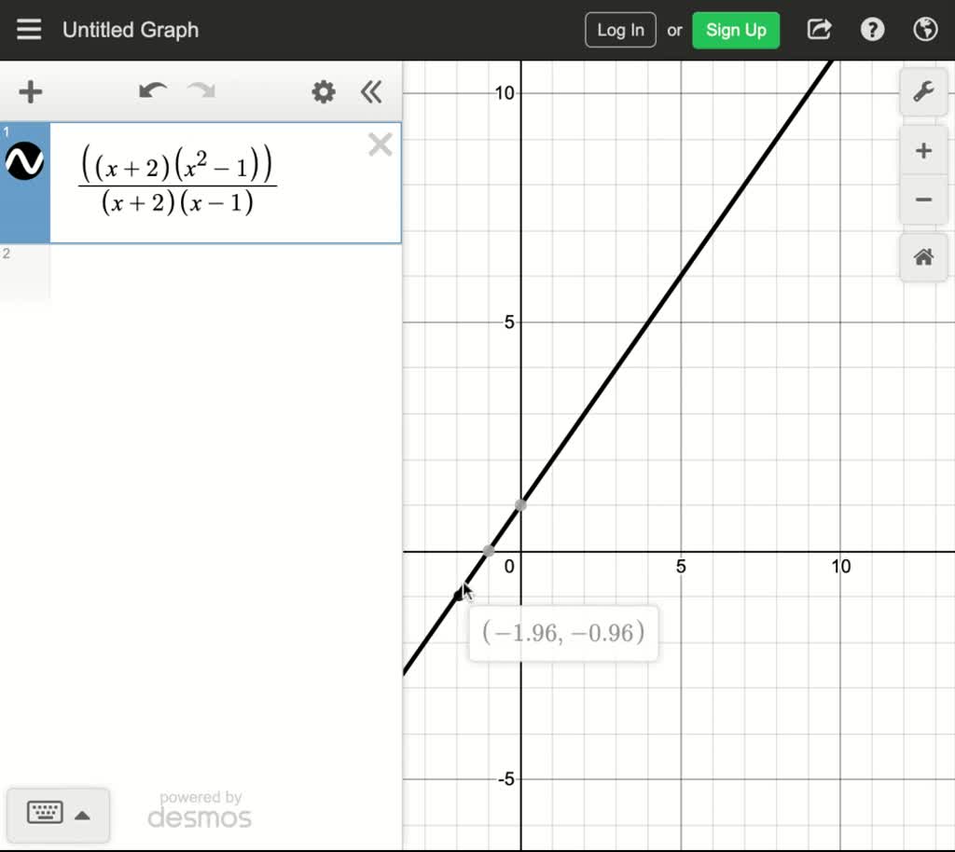This screenshot has height=852, width=955.
Task: Open the language globe menu
Action: [x=924, y=29]
